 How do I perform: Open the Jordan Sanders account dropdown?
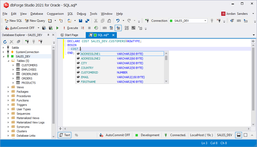click(253, 14)
